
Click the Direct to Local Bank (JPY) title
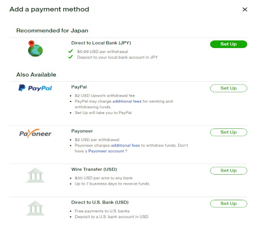tap(101, 43)
